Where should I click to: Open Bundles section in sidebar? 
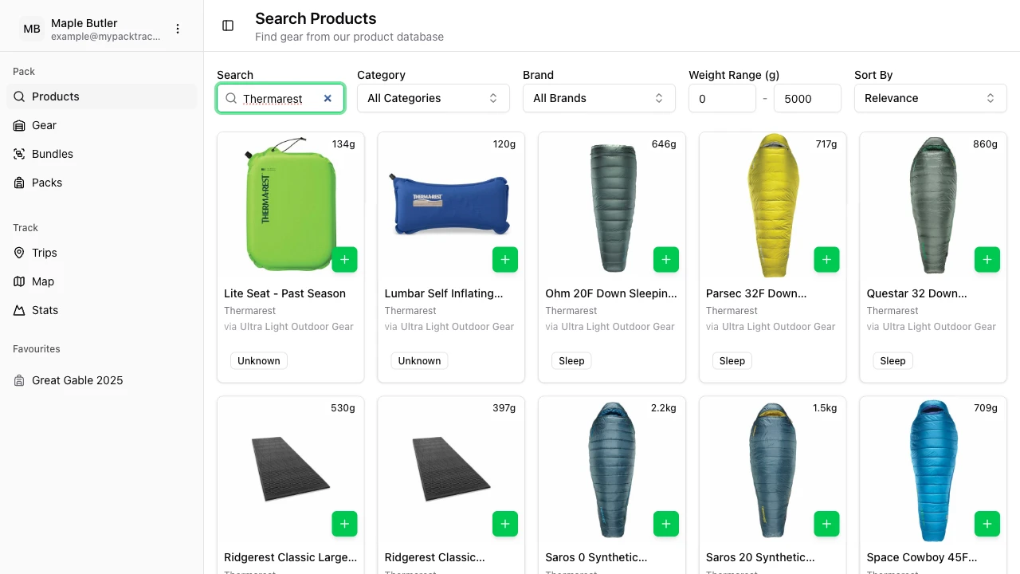(53, 154)
